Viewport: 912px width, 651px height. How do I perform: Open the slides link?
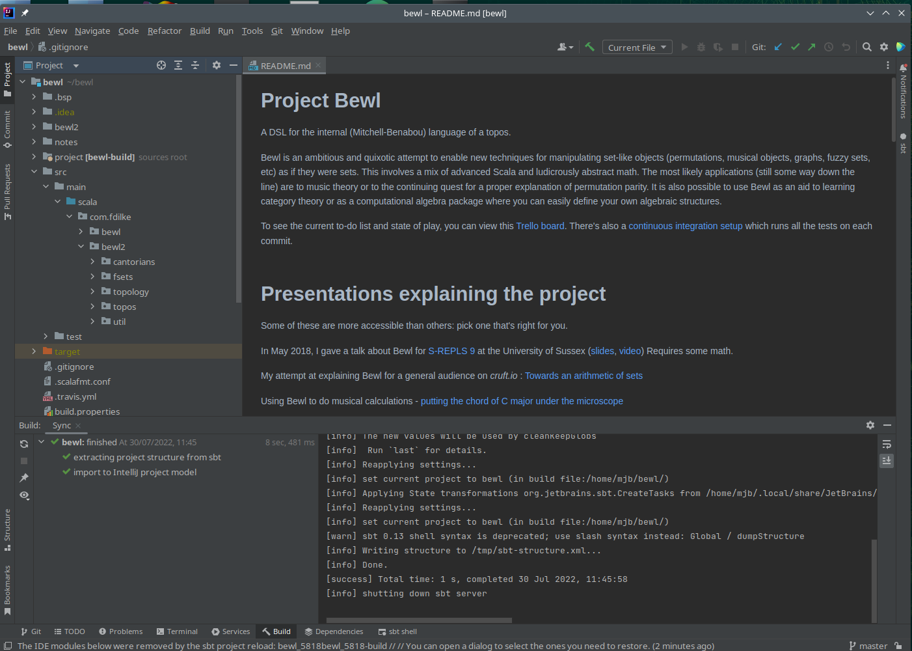pos(602,351)
